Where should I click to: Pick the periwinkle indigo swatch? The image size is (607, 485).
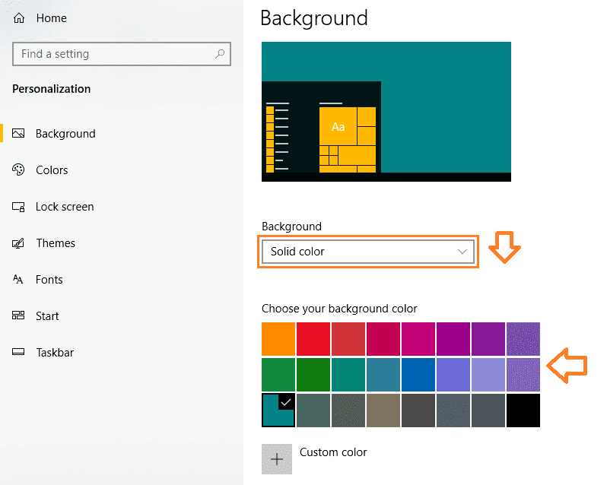point(453,375)
